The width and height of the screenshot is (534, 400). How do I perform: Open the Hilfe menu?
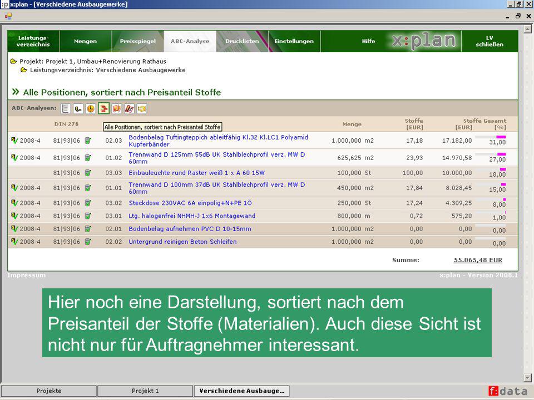(368, 41)
